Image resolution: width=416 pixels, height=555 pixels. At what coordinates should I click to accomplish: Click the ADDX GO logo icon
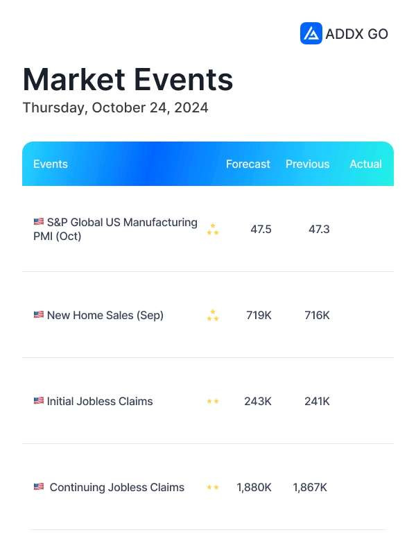311,33
